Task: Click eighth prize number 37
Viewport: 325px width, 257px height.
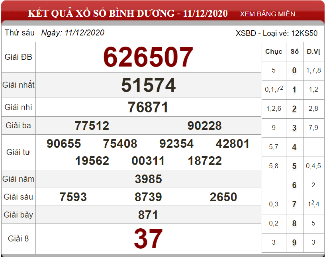Action: pyautogui.click(x=148, y=239)
